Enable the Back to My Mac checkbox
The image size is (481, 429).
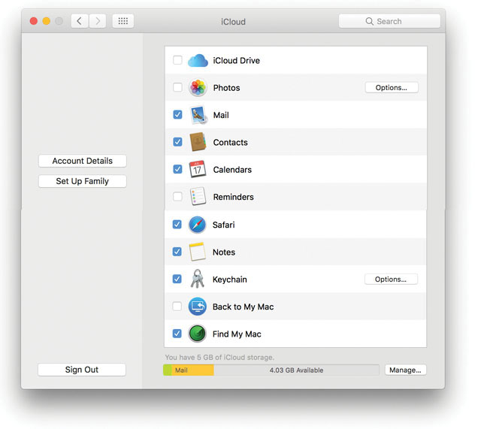pyautogui.click(x=177, y=306)
